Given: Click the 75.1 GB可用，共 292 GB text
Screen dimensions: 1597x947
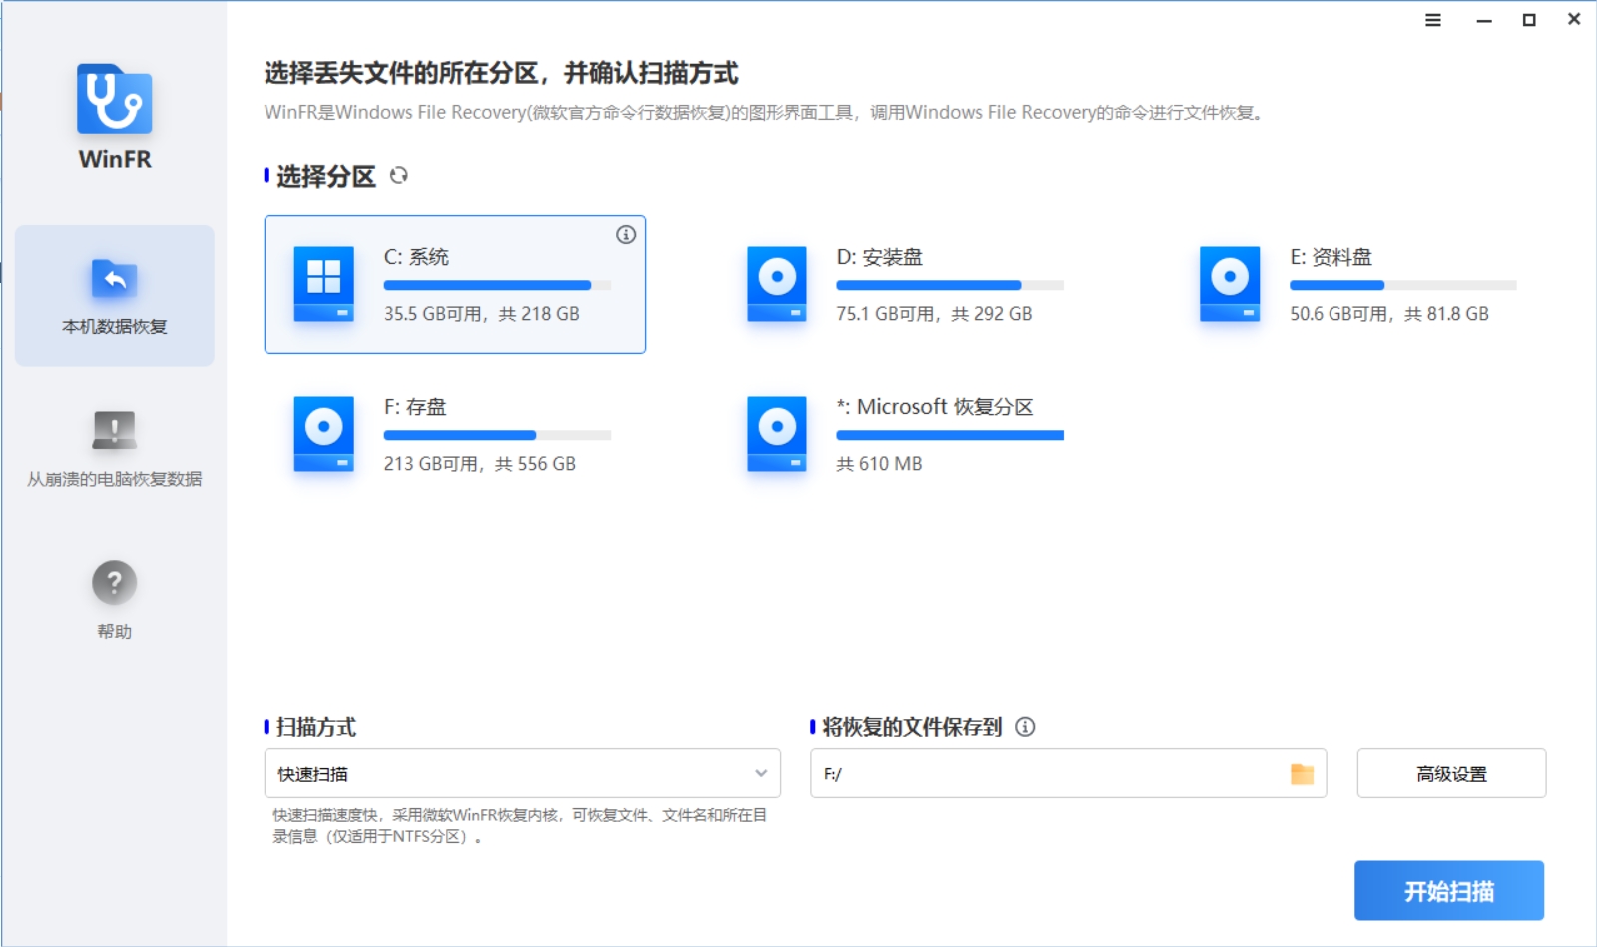Looking at the screenshot, I should click(x=934, y=314).
